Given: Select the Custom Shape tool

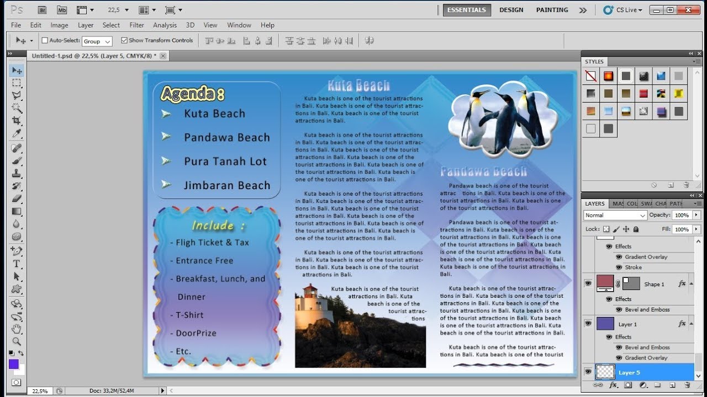Looking at the screenshot, I should [x=17, y=289].
